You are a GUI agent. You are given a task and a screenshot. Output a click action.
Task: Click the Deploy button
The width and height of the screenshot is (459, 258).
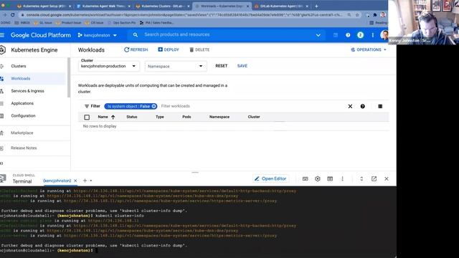(169, 49)
